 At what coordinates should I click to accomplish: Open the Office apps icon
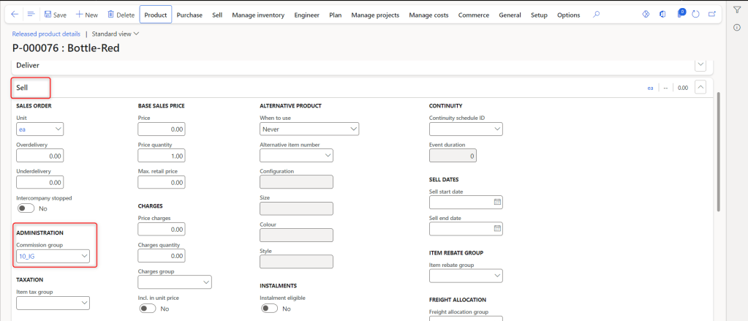[662, 15]
